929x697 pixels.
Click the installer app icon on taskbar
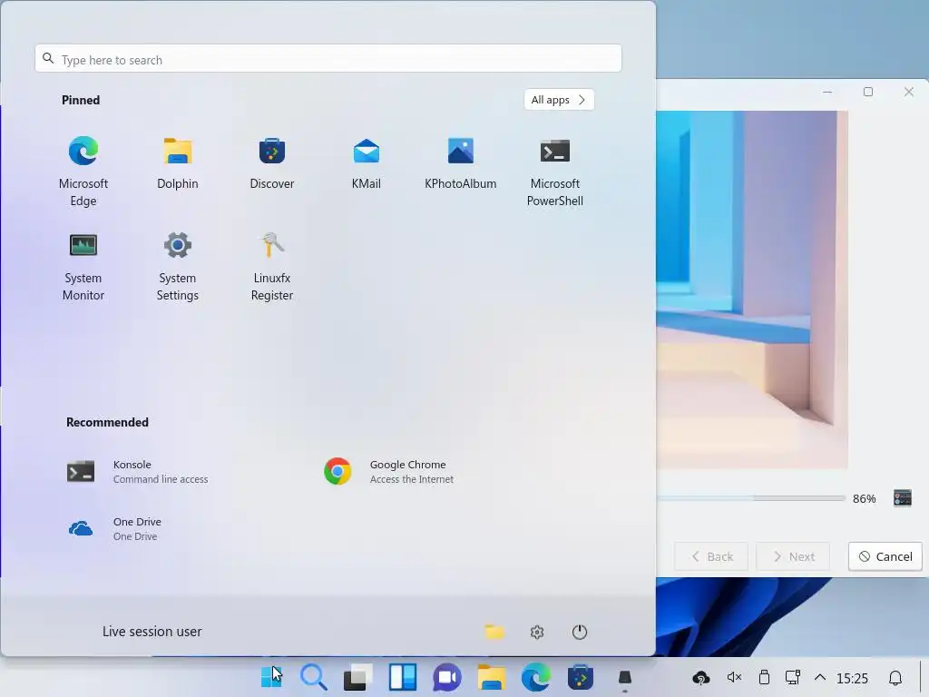point(624,677)
